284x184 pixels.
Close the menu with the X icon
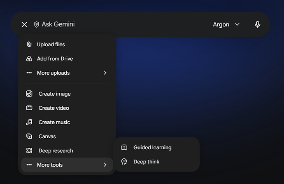coord(24,24)
